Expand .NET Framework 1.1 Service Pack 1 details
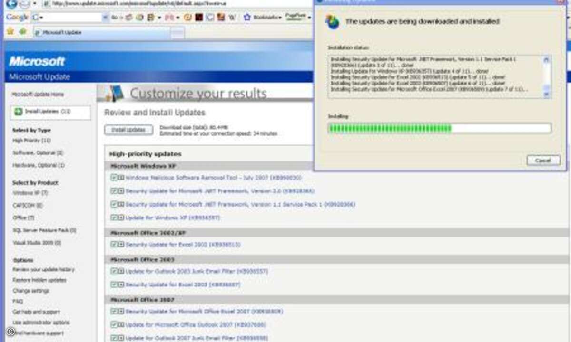This screenshot has width=571, height=342. 121,204
